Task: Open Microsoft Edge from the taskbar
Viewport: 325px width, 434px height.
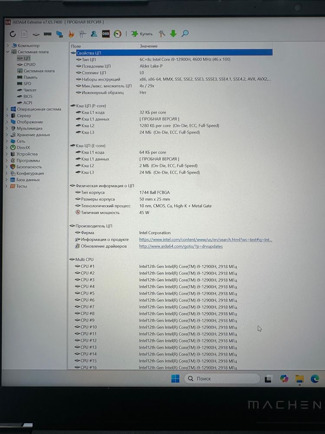Action: click(315, 378)
